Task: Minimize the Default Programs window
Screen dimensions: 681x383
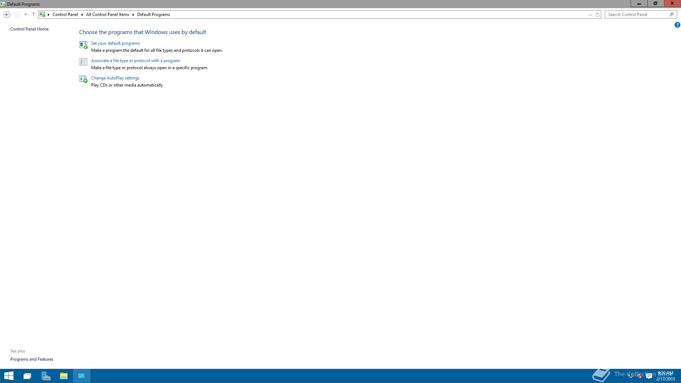Action: coord(639,4)
